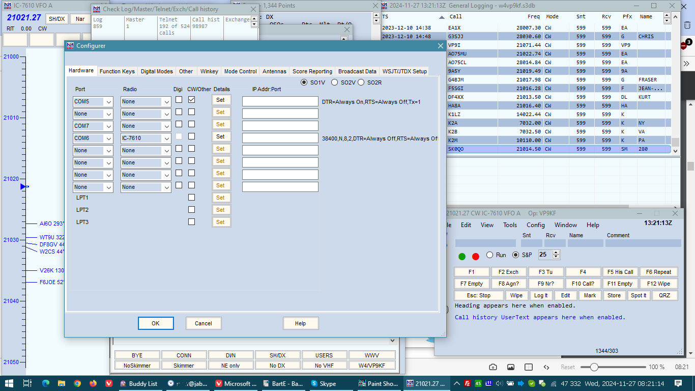Enable CW/Other checkbox for LPT3
The image size is (695, 391).
pos(191,222)
